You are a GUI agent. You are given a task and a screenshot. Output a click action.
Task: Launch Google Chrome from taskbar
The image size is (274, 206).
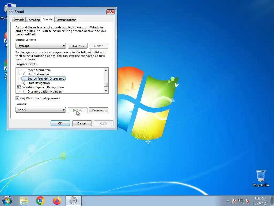40,201
